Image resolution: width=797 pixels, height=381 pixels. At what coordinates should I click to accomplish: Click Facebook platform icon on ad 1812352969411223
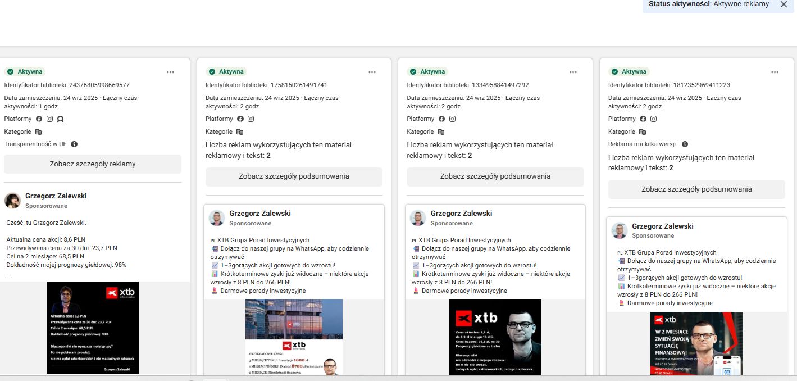tap(643, 119)
